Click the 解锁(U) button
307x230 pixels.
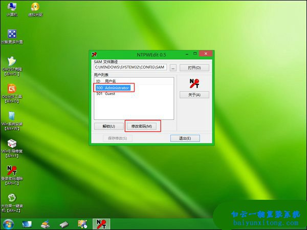pyautogui.click(x=108, y=127)
